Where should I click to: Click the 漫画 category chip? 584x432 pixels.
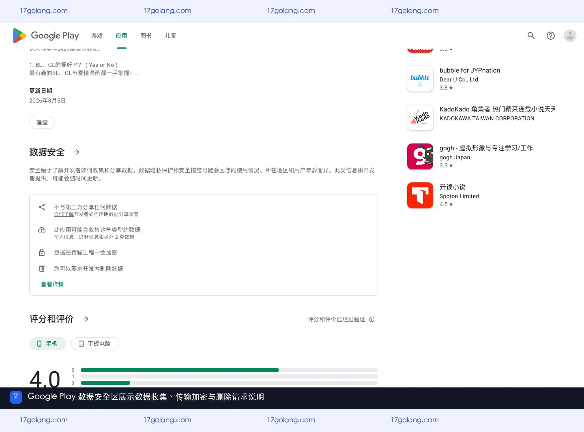tap(42, 122)
